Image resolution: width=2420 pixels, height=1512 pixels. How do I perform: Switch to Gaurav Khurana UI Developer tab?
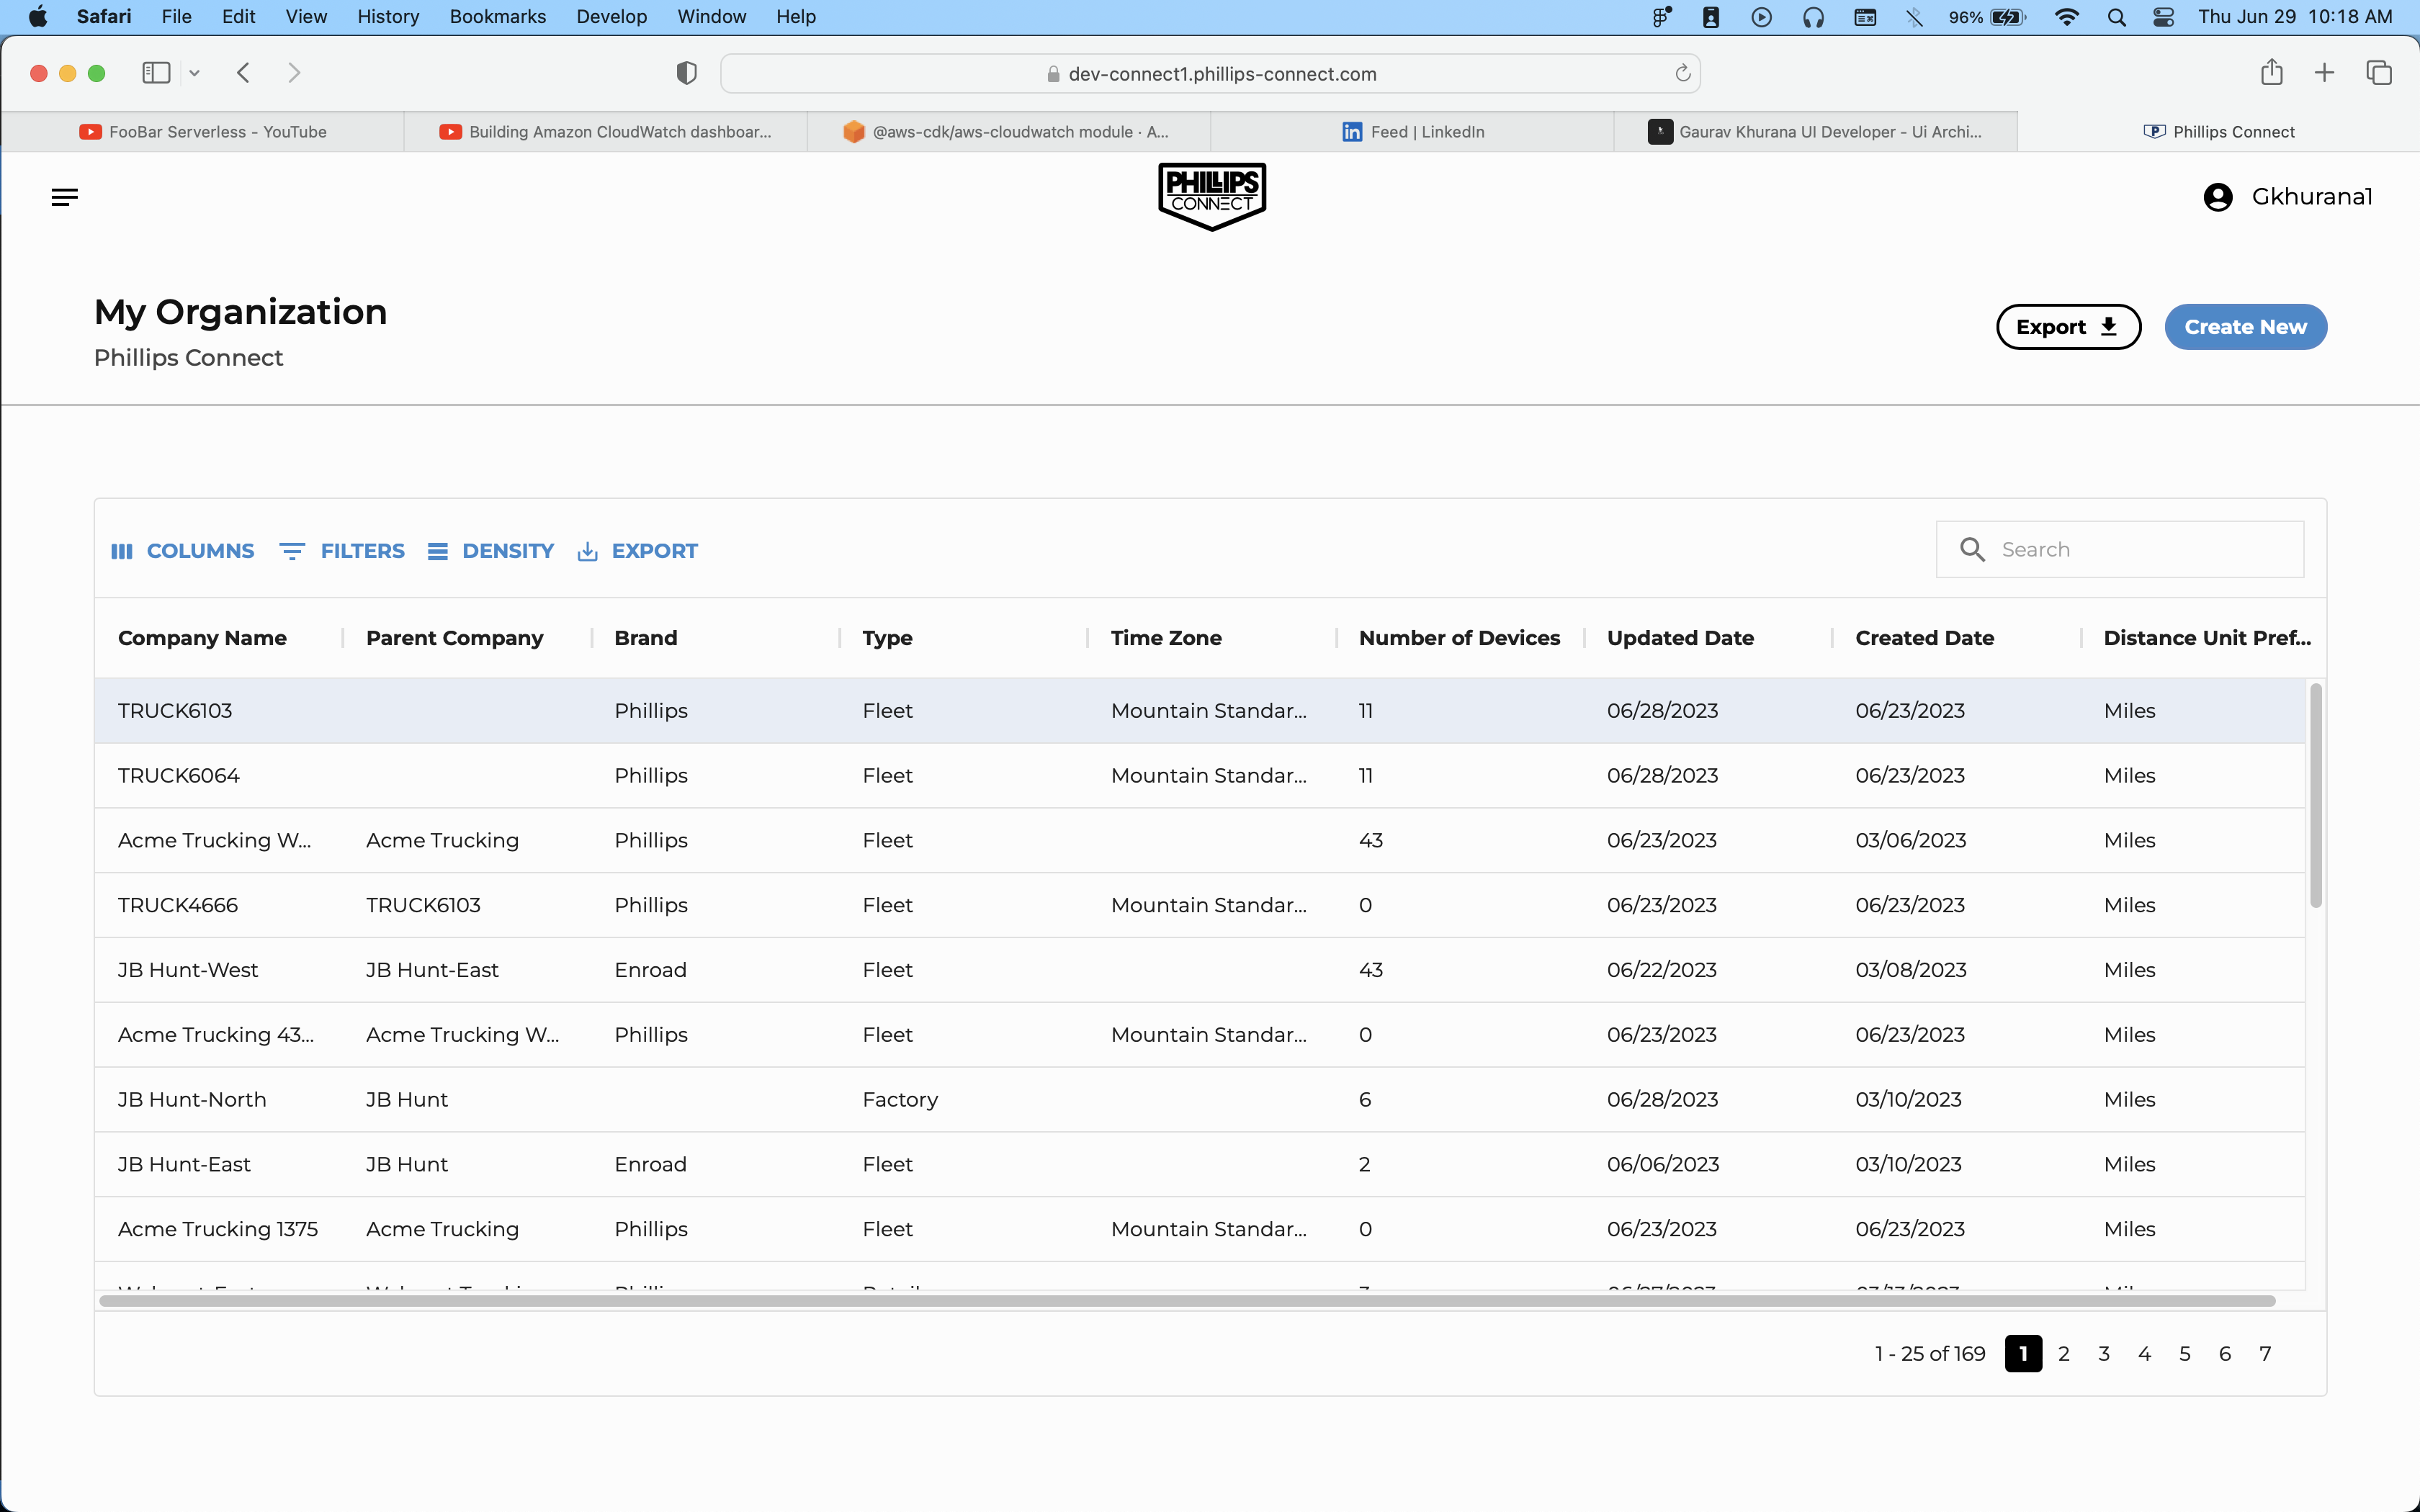(1815, 132)
